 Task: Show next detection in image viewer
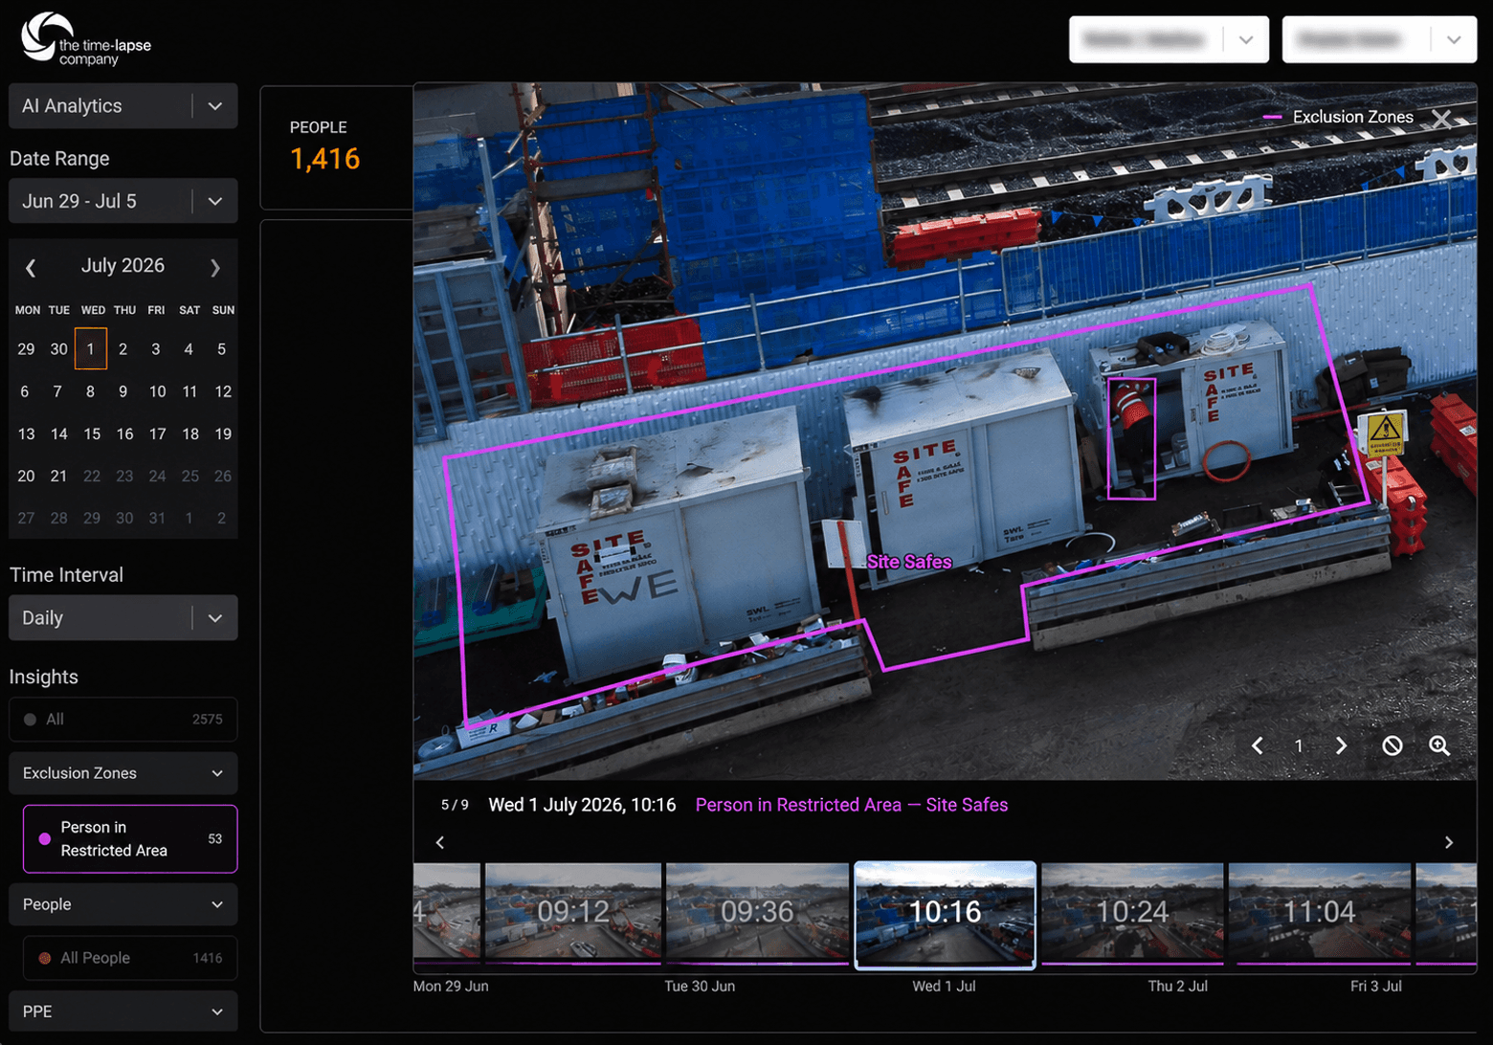click(x=1341, y=745)
